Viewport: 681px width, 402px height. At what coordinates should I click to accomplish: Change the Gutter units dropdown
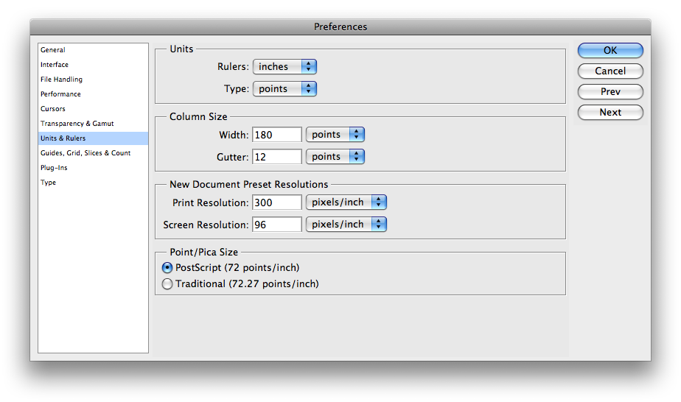pos(335,157)
